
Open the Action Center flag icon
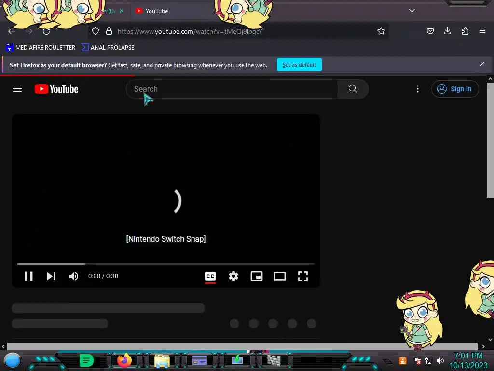(417, 360)
